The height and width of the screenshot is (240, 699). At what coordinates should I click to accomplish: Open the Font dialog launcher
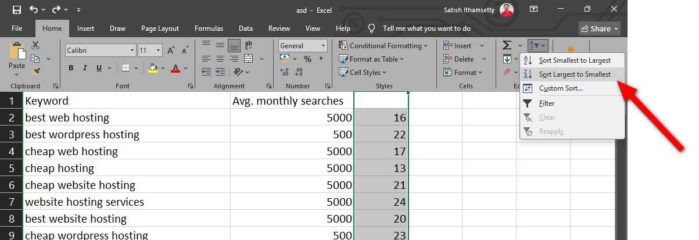point(191,86)
